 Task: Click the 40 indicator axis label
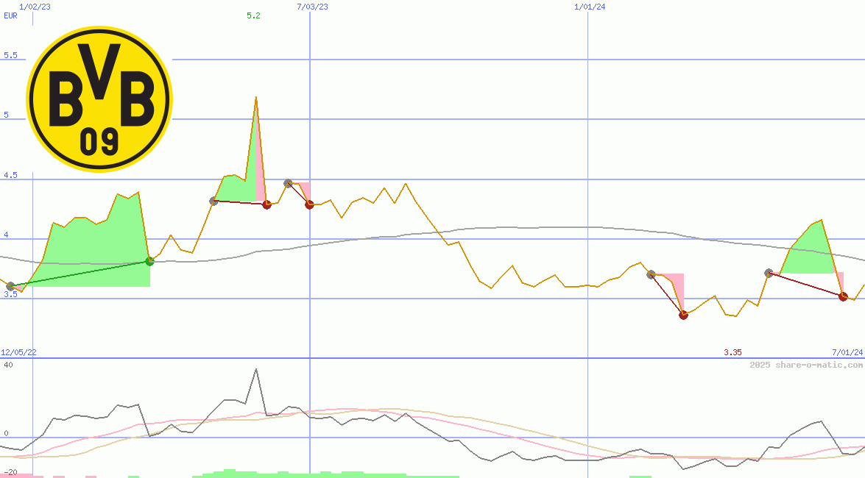[x=7, y=365]
